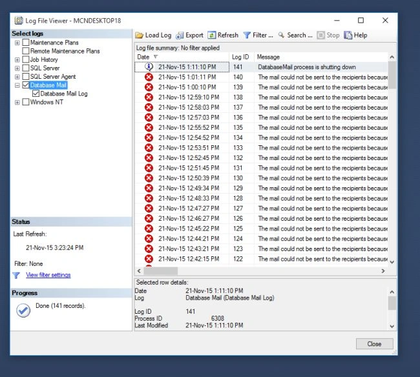The width and height of the screenshot is (420, 377).
Task: Click the Export icon in toolbar
Action: tap(180, 36)
